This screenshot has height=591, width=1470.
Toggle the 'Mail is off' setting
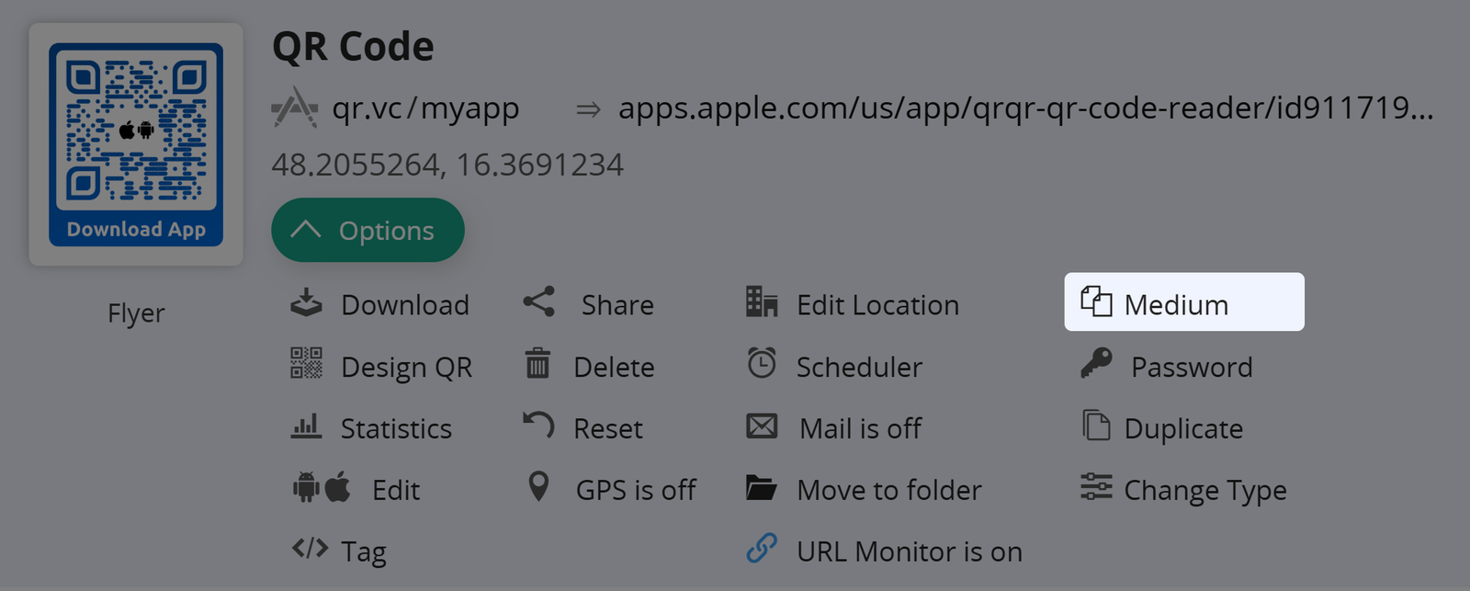pos(860,428)
